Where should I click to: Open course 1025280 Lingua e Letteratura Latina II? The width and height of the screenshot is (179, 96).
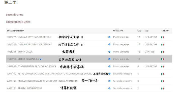[29, 44]
